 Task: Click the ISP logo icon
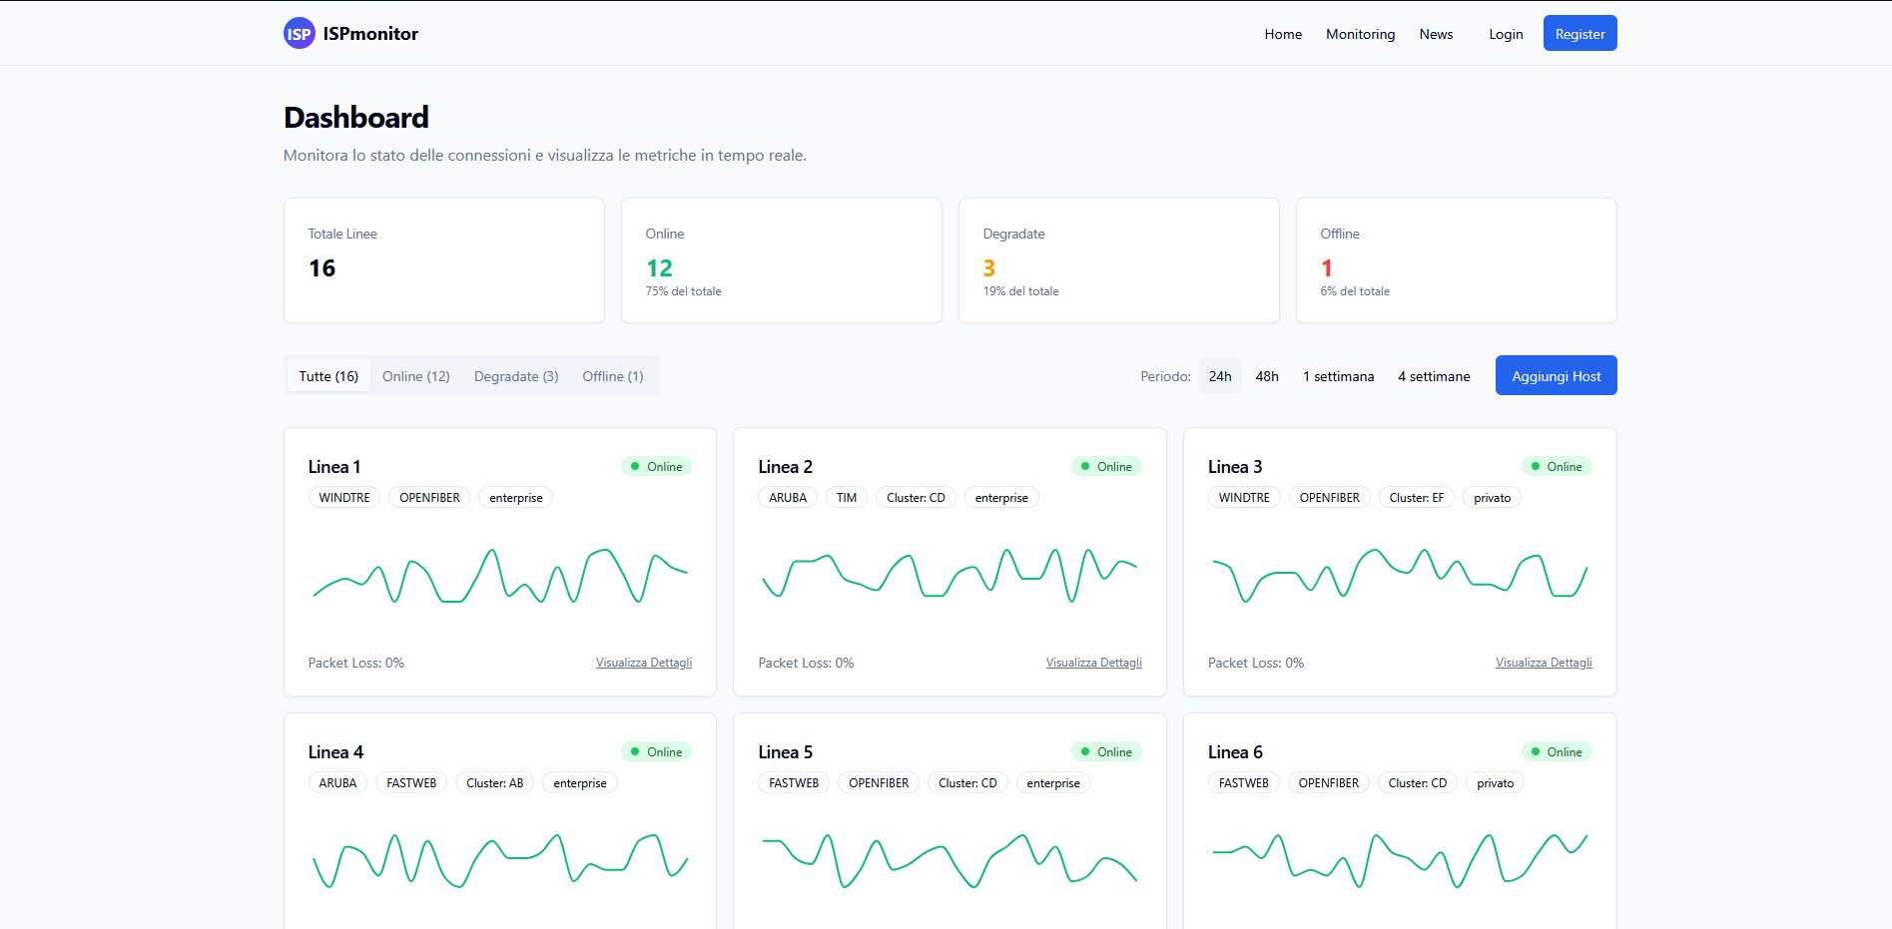point(299,34)
